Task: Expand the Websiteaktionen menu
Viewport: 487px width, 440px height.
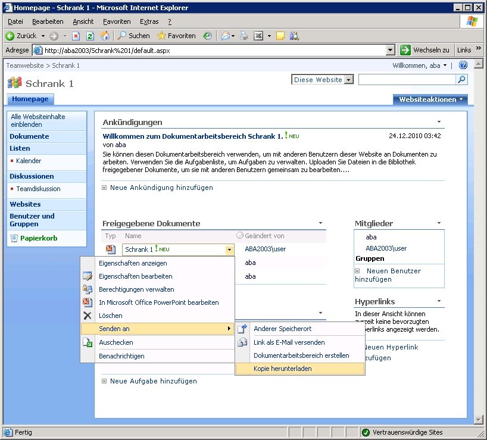Action: click(x=430, y=99)
